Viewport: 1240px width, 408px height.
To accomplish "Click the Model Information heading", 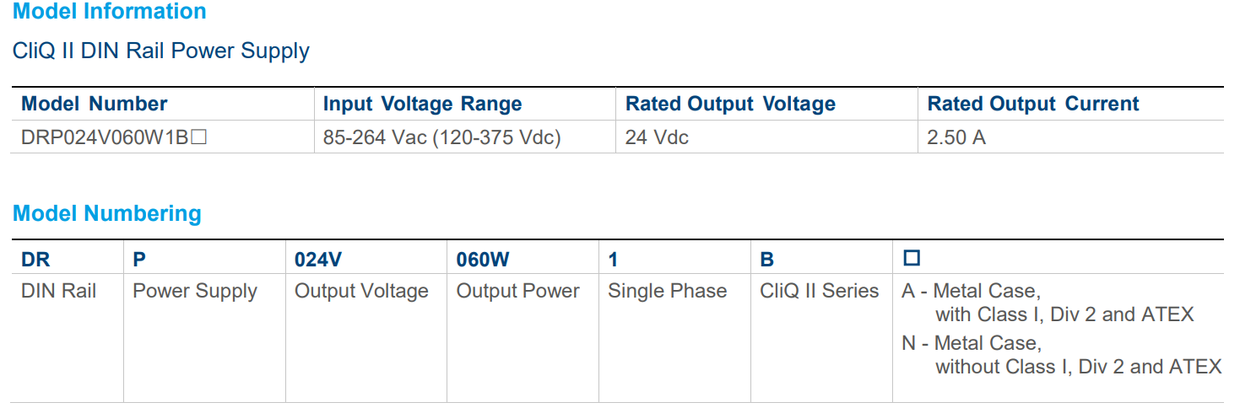I will (110, 12).
